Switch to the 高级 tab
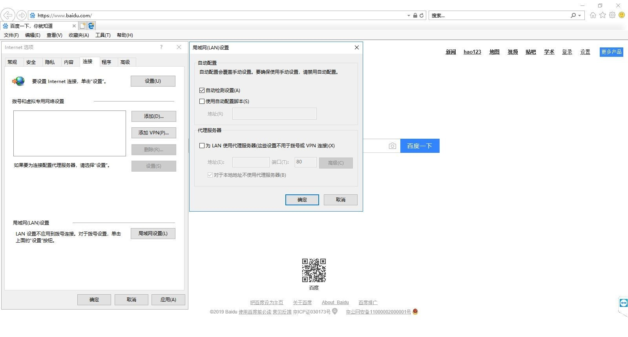This screenshot has width=628, height=337. 125,62
